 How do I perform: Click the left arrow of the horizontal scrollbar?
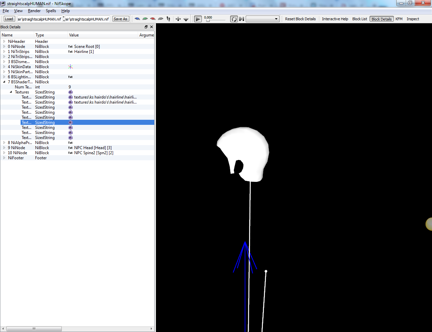click(x=3, y=329)
